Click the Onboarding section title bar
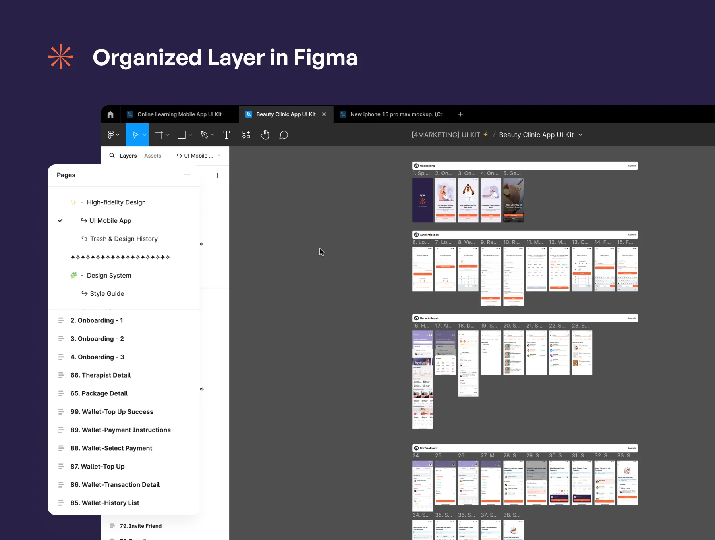 click(525, 166)
